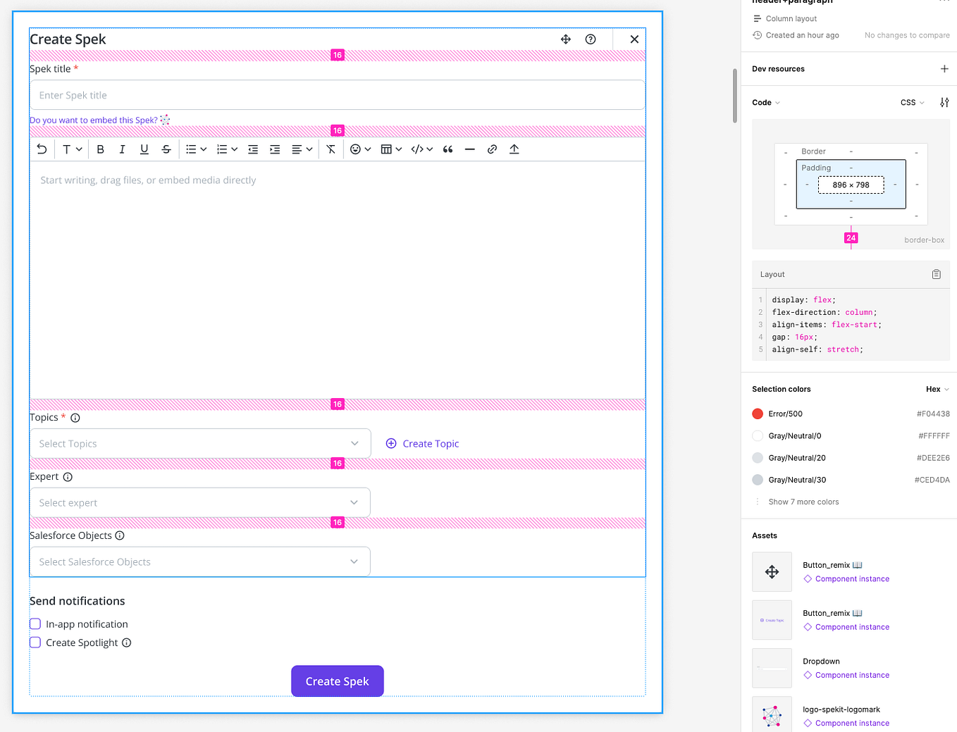957x732 pixels.
Task: Expand the Select Salesforce Objects dropdown
Action: [x=199, y=561]
